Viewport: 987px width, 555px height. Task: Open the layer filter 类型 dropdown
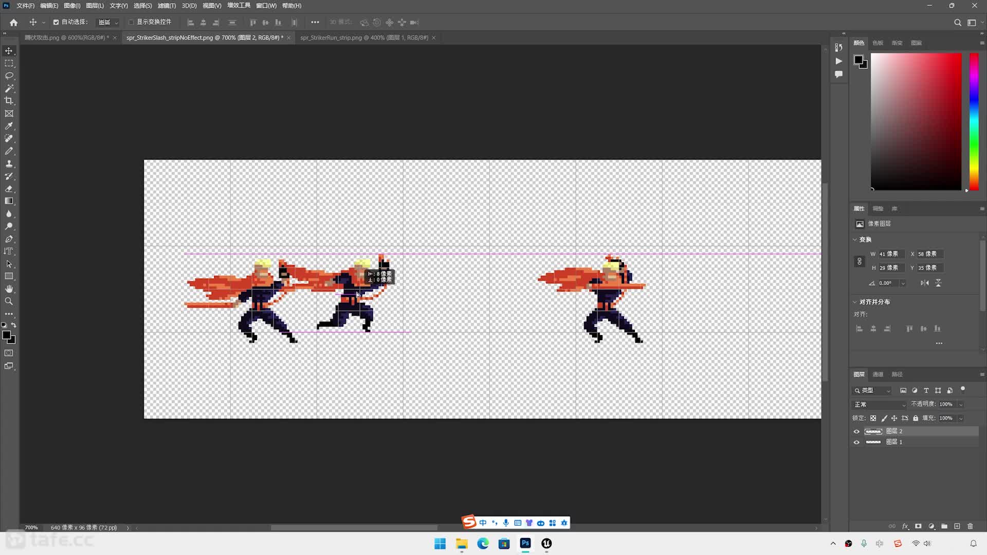(872, 391)
